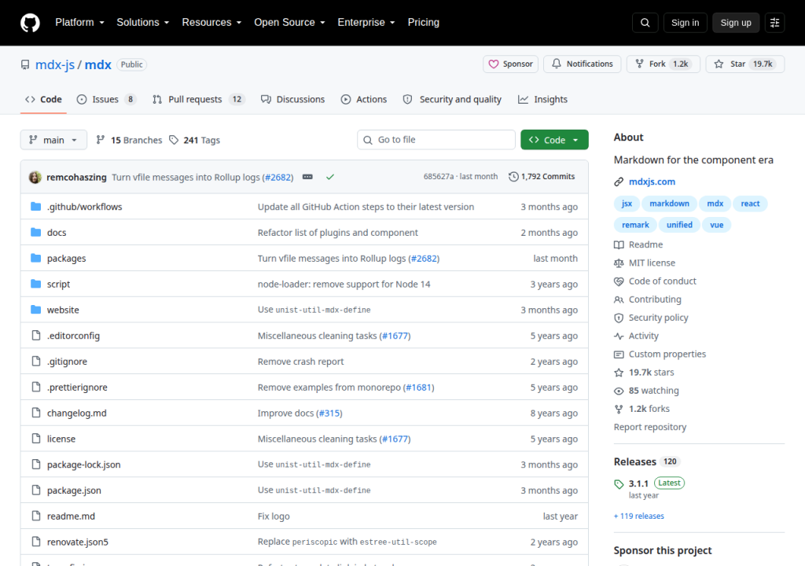Click the search magnifier icon in header

[x=645, y=23]
